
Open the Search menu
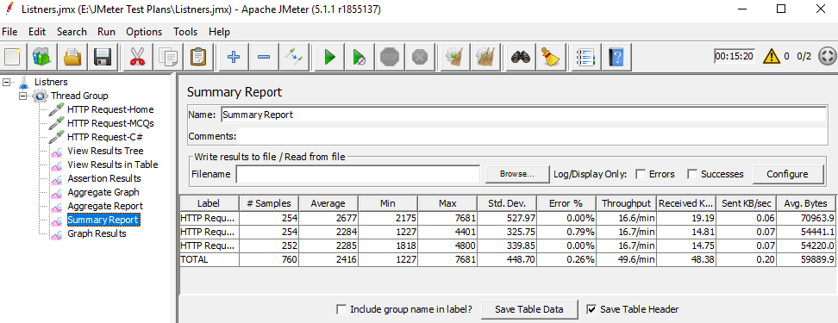point(72,32)
